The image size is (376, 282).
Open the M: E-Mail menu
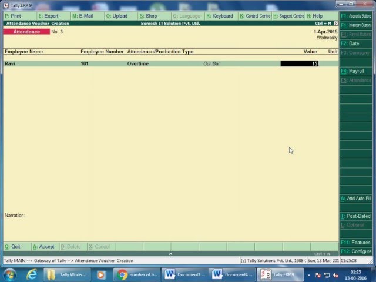tap(88, 16)
